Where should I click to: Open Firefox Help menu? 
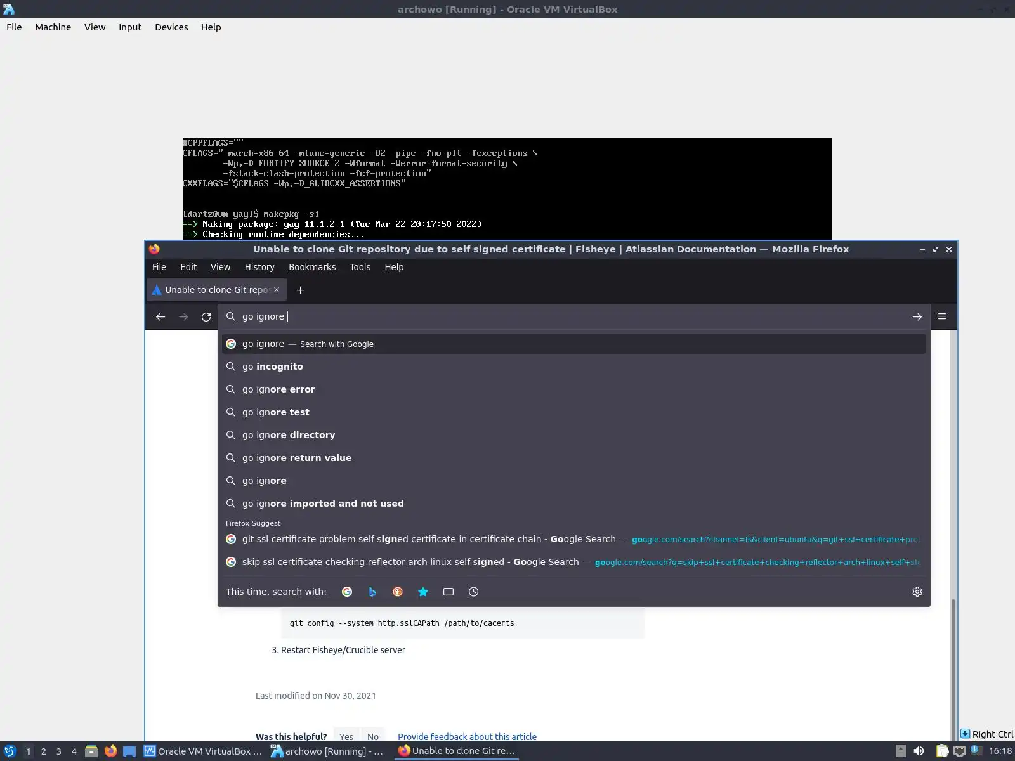pos(394,267)
